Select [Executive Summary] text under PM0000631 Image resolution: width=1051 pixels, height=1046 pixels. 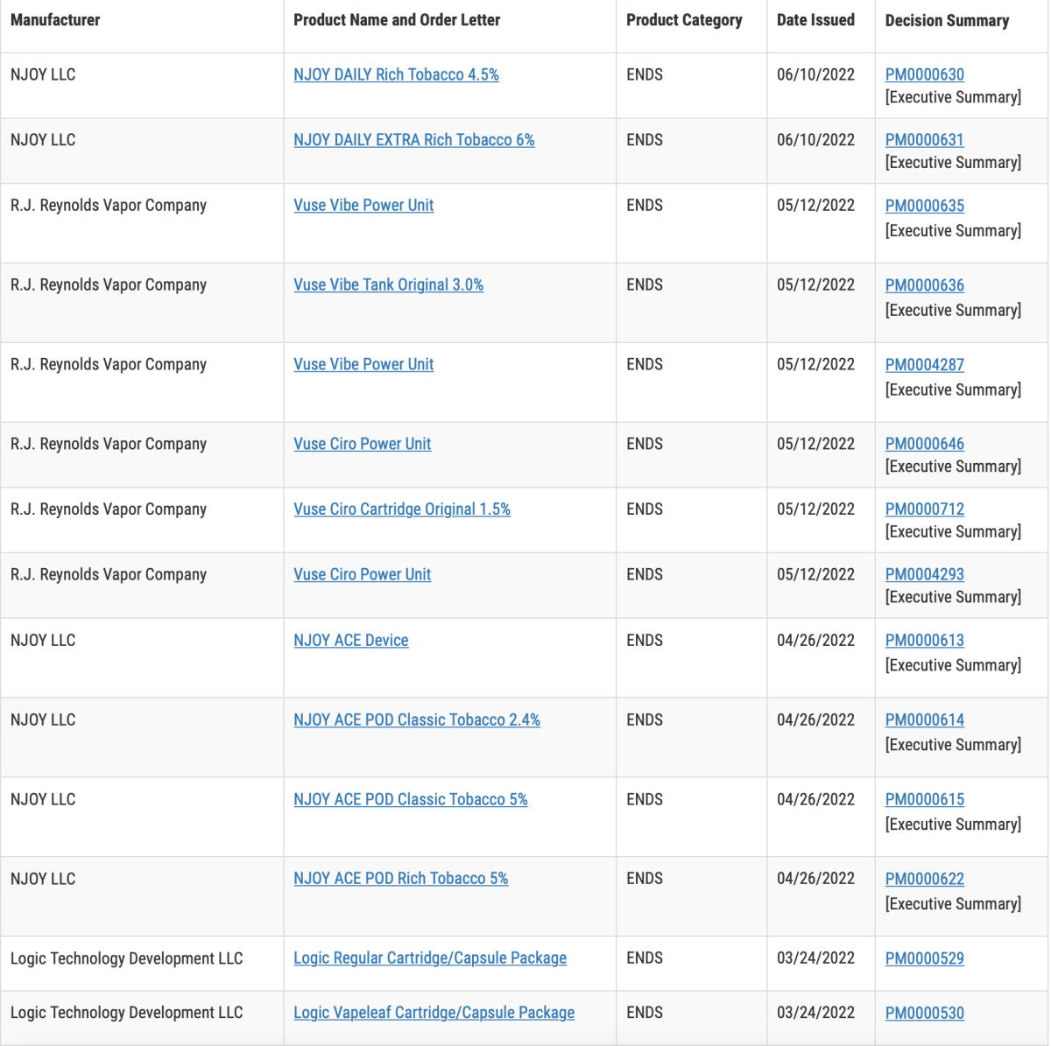click(953, 163)
